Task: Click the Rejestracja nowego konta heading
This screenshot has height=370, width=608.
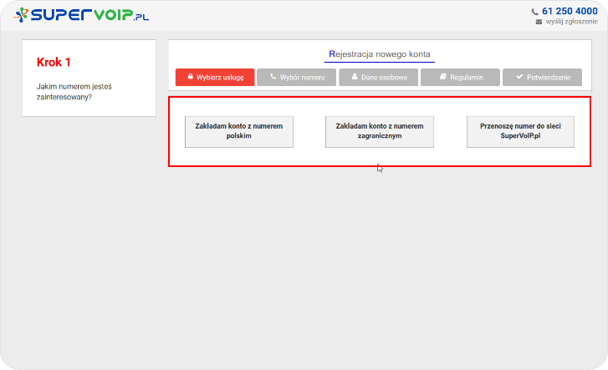Action: pos(381,54)
